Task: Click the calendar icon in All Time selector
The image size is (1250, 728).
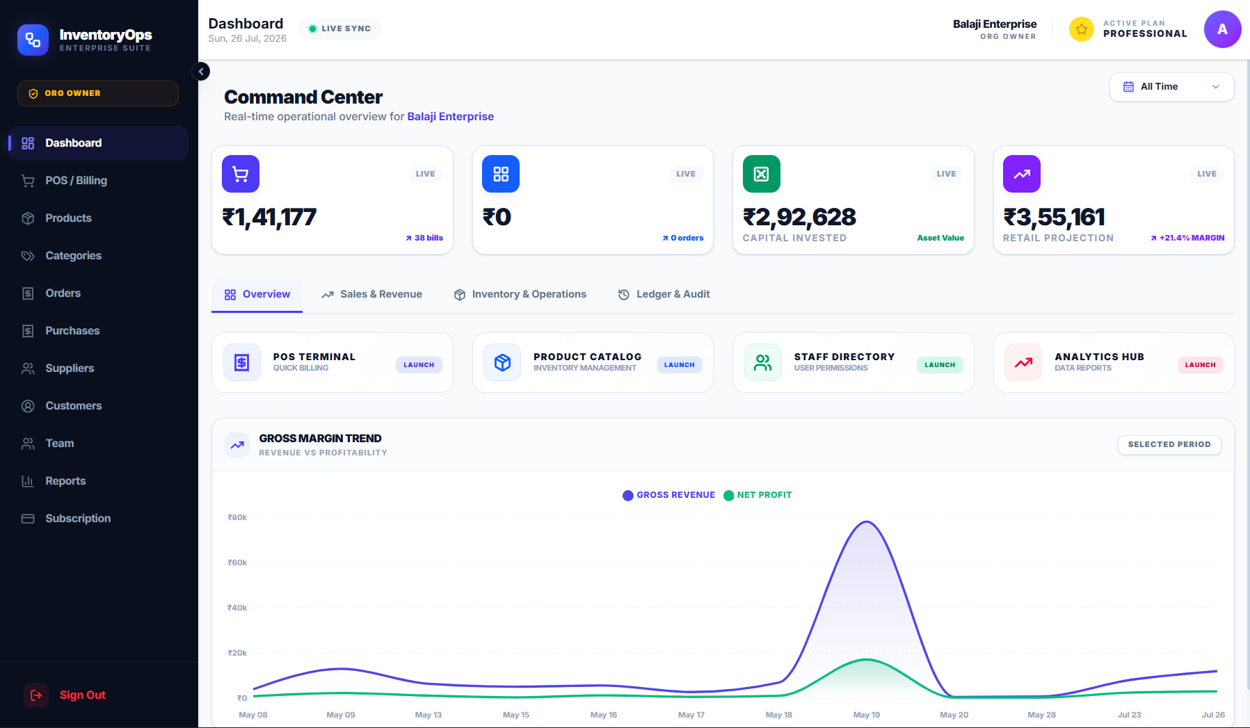Action: (x=1128, y=87)
